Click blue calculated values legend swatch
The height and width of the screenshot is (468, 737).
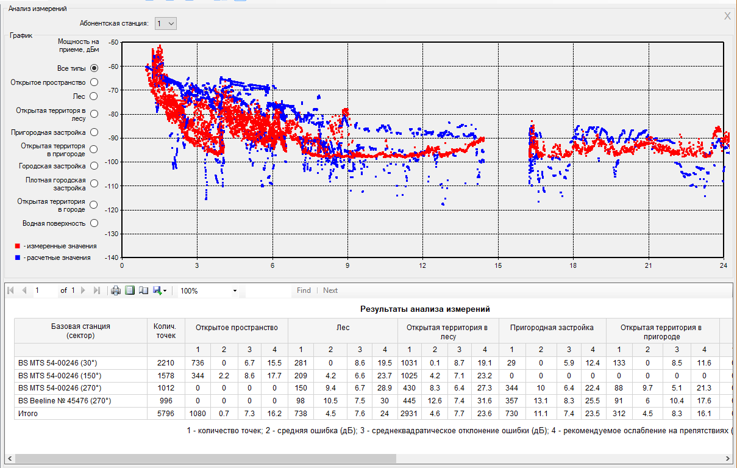(x=17, y=257)
